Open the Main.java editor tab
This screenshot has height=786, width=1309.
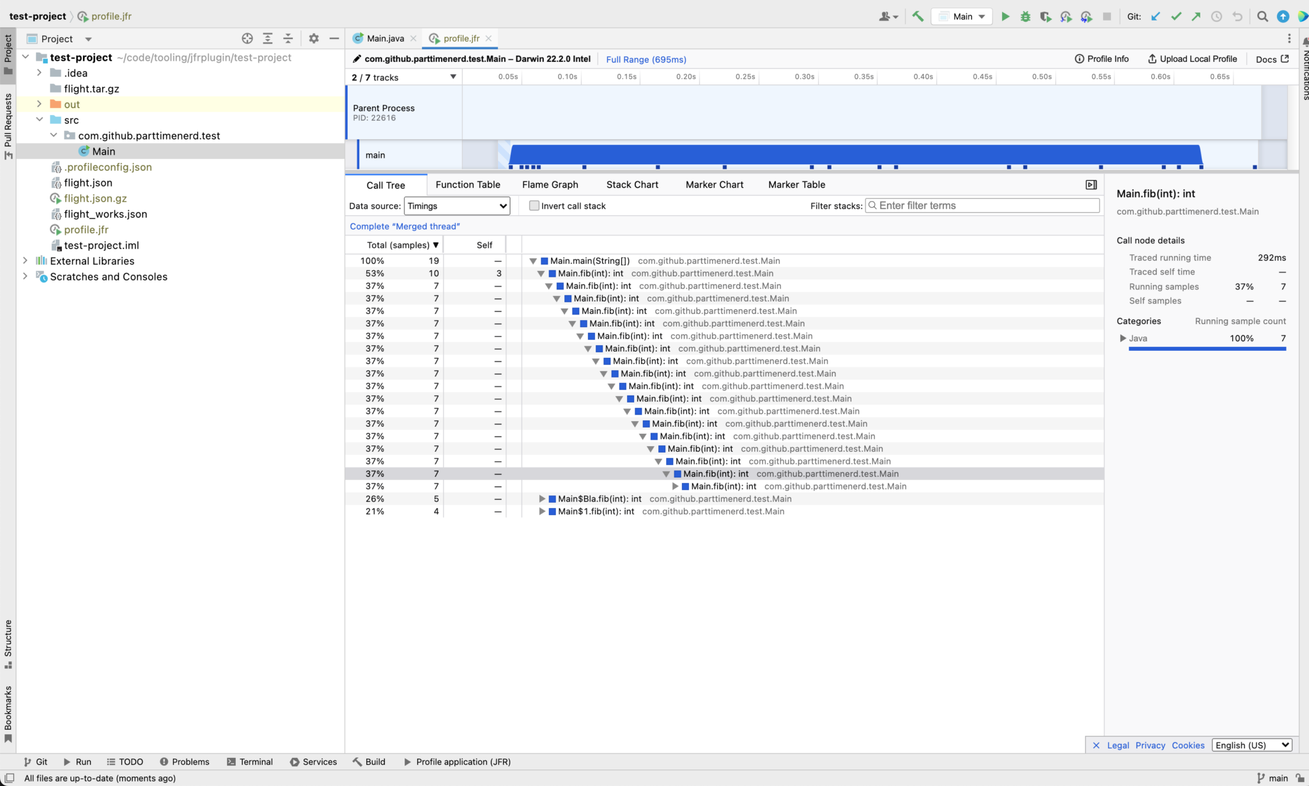(385, 38)
